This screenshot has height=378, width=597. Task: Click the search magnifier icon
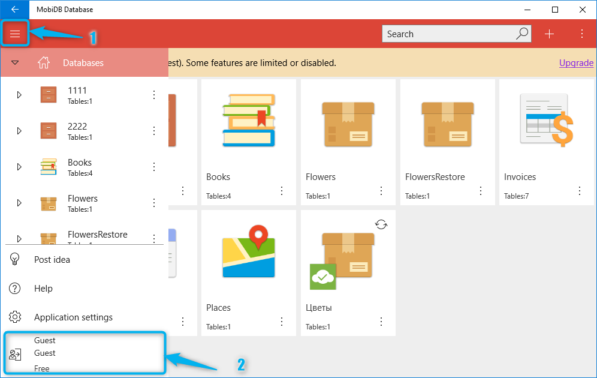tap(522, 34)
